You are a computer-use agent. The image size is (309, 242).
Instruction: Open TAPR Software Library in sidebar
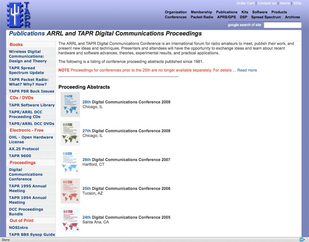click(32, 105)
